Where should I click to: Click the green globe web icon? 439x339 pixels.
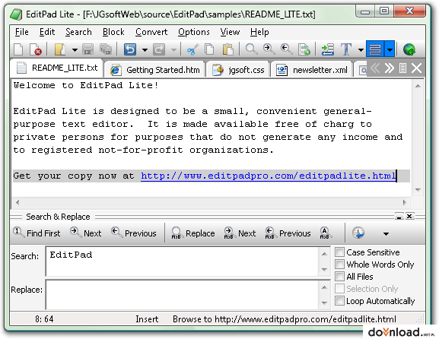[x=409, y=49]
